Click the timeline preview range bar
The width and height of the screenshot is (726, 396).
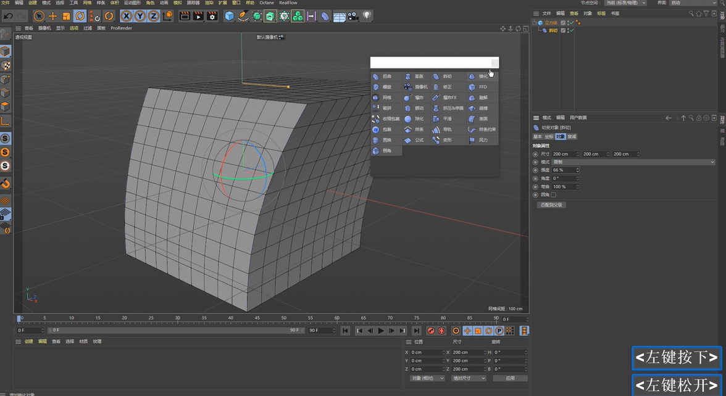pyautogui.click(x=175, y=331)
